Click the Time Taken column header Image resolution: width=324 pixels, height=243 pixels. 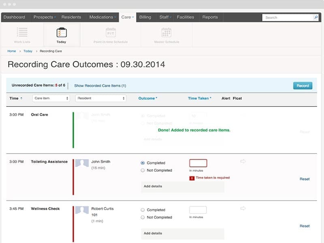[199, 98]
